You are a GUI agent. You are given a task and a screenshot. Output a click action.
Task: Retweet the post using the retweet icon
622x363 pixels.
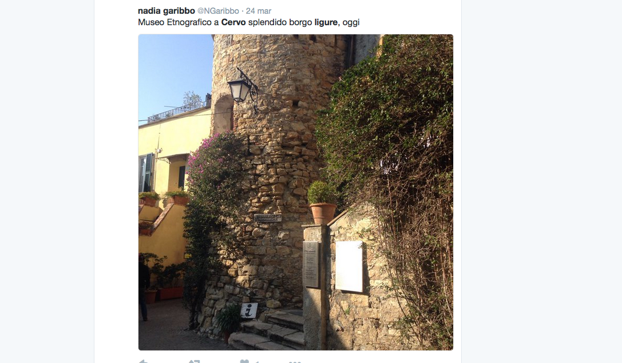tap(194, 361)
